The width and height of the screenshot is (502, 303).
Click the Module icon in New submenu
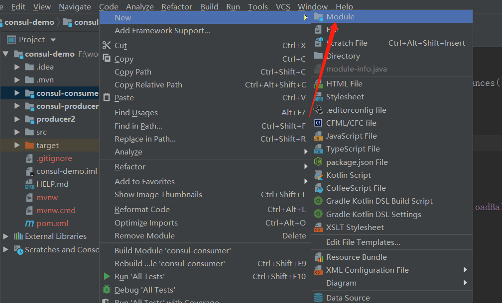pos(318,17)
